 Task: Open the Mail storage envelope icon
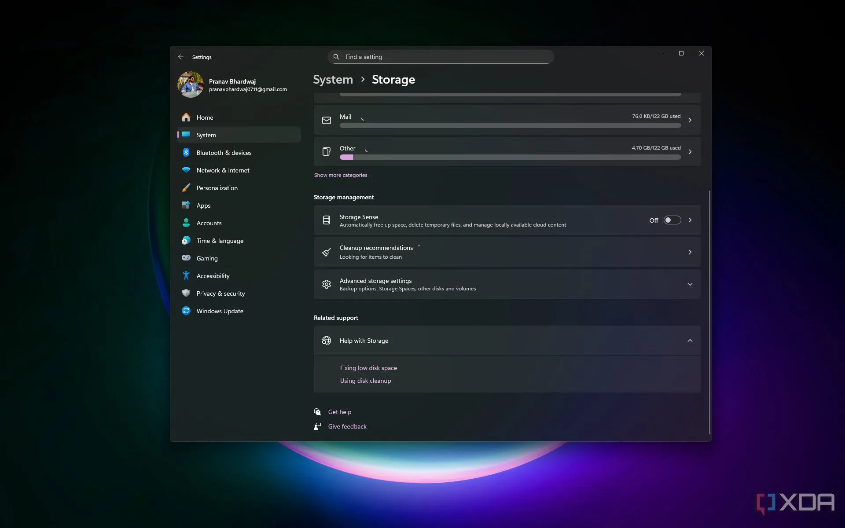tap(327, 120)
